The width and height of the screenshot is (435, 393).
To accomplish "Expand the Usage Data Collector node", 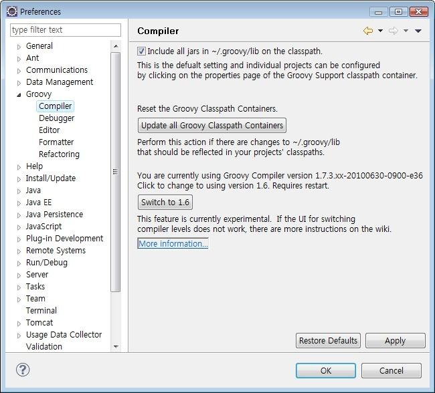I will (x=19, y=336).
